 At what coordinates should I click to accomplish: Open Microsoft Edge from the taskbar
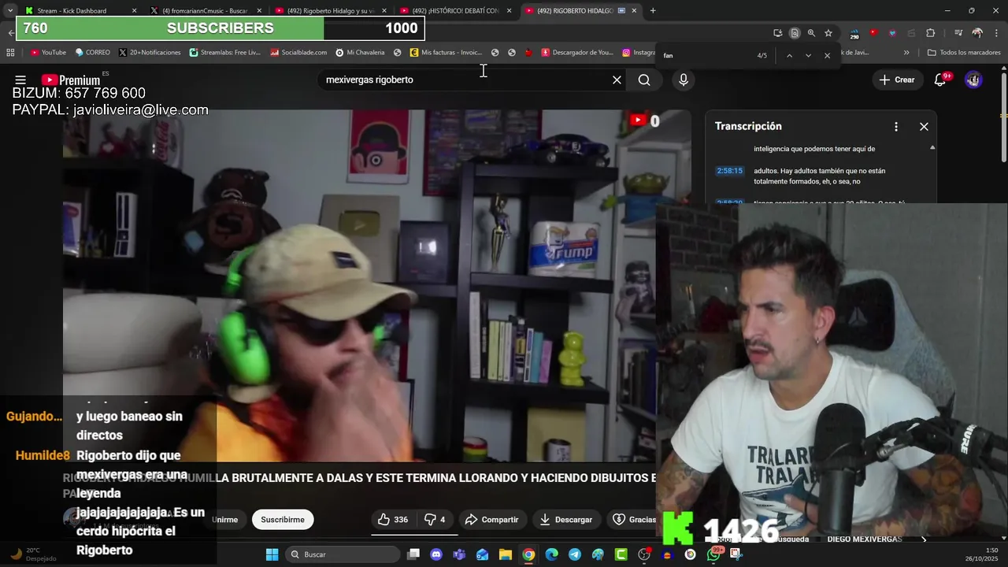tap(552, 554)
